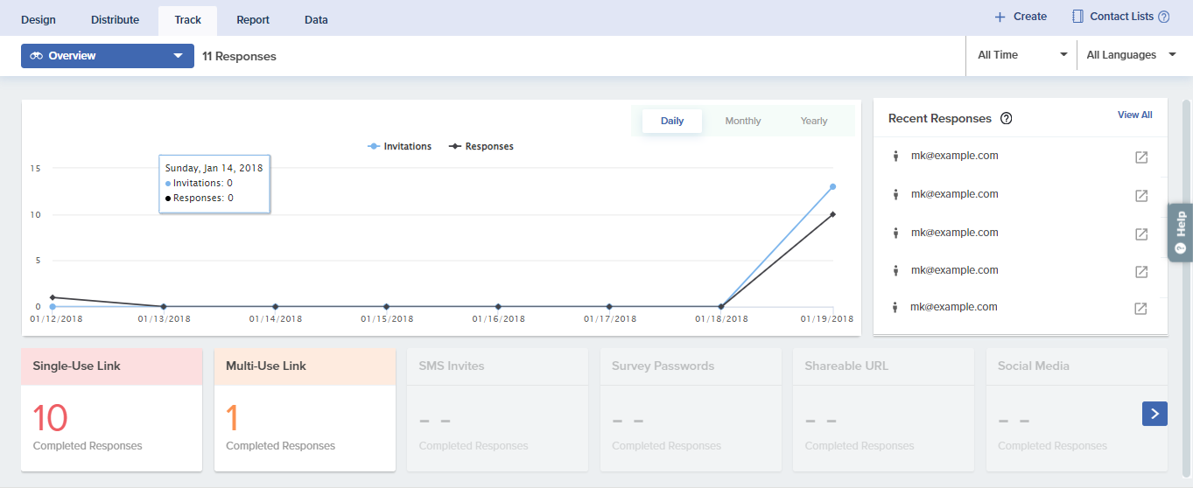Click the Contact Lists help icon
Image resolution: width=1193 pixels, height=488 pixels.
click(1163, 17)
